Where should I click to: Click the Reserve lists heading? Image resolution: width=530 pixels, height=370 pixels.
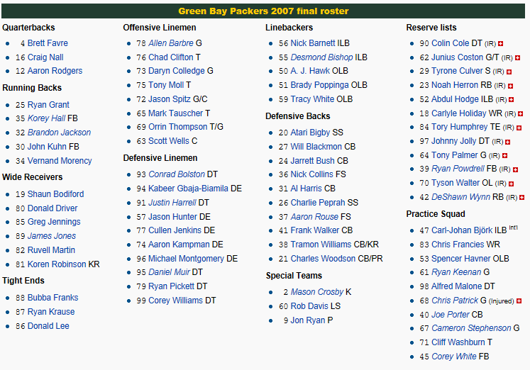tap(431, 28)
